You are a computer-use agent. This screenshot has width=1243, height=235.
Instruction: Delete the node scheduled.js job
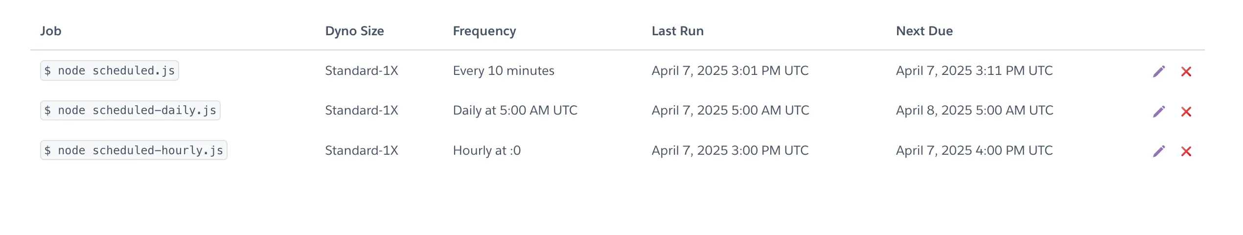(x=1186, y=71)
